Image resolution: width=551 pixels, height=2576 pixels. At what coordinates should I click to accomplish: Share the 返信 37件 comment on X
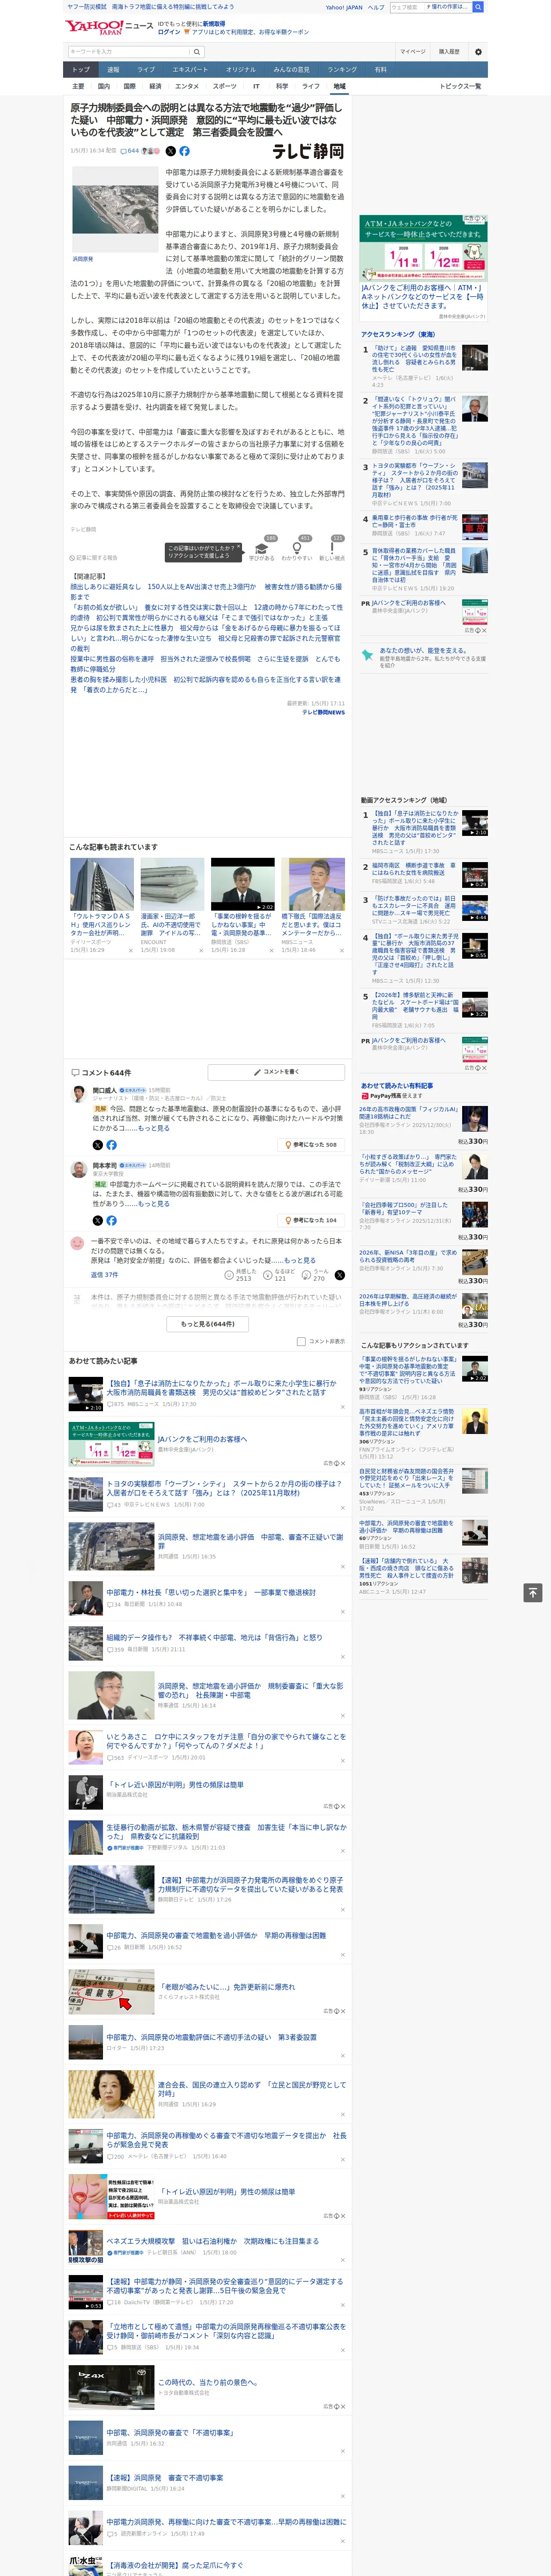339,1275
